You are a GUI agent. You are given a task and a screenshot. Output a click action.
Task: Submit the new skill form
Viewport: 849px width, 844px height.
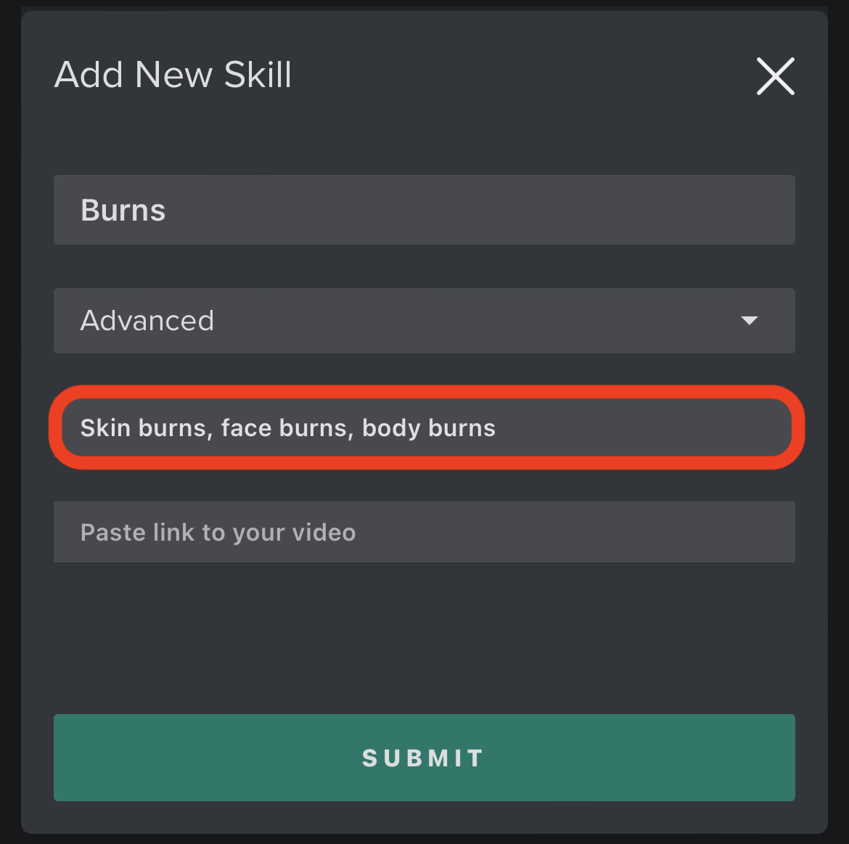(424, 758)
